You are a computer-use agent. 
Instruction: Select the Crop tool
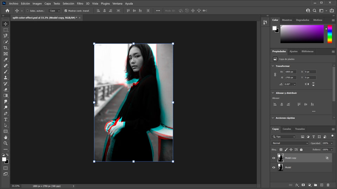click(x=6, y=48)
